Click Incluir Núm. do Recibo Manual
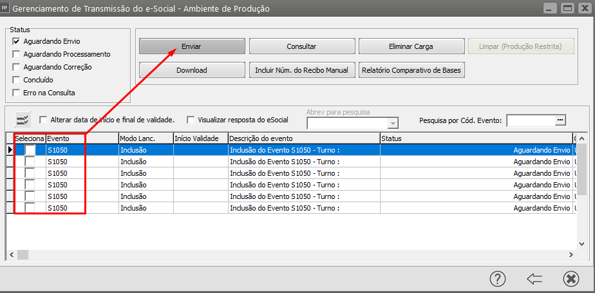Viewport: 595px width, 293px height. point(301,70)
